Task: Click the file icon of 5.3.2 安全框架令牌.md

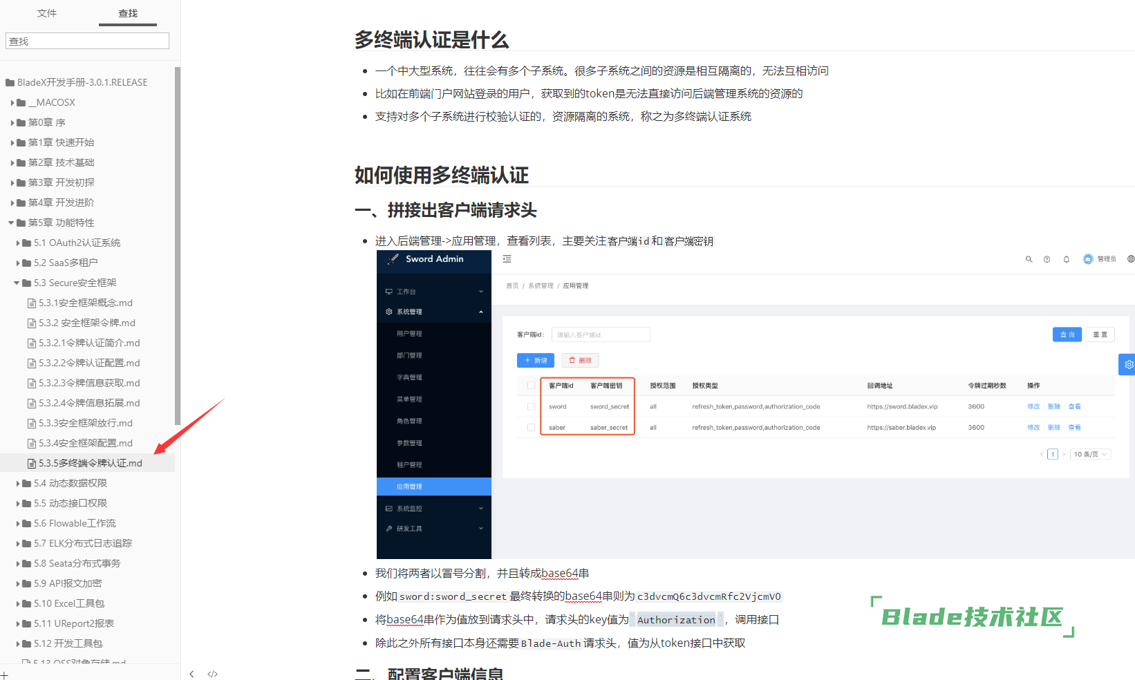Action: click(32, 323)
